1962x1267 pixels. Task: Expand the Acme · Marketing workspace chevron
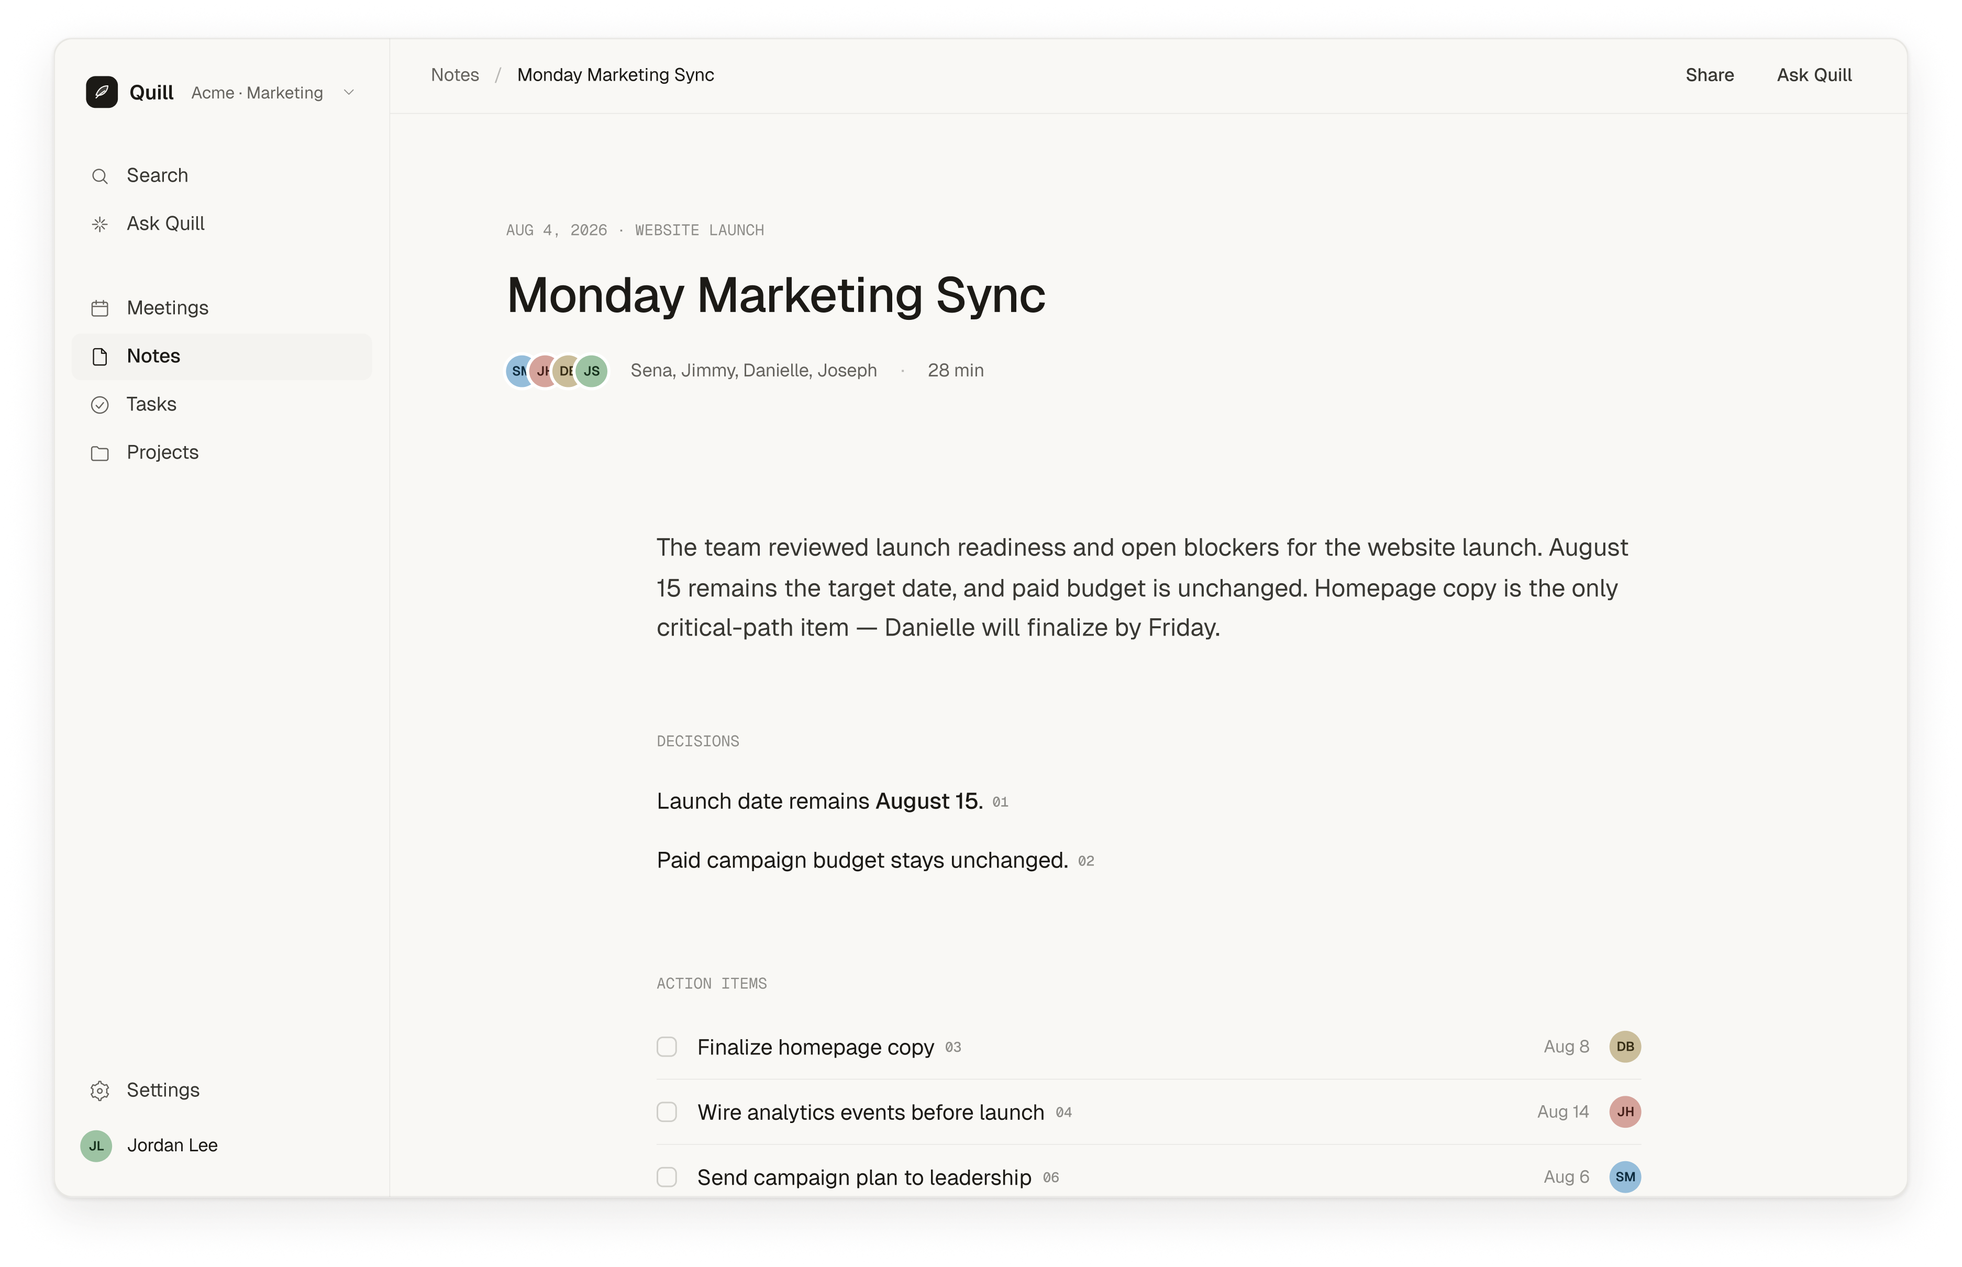349,93
